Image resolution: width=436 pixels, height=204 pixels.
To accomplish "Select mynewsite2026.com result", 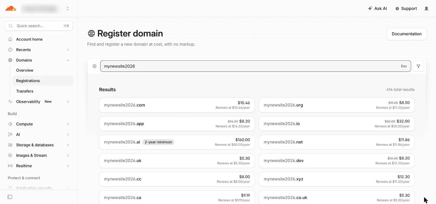I will click(x=177, y=105).
